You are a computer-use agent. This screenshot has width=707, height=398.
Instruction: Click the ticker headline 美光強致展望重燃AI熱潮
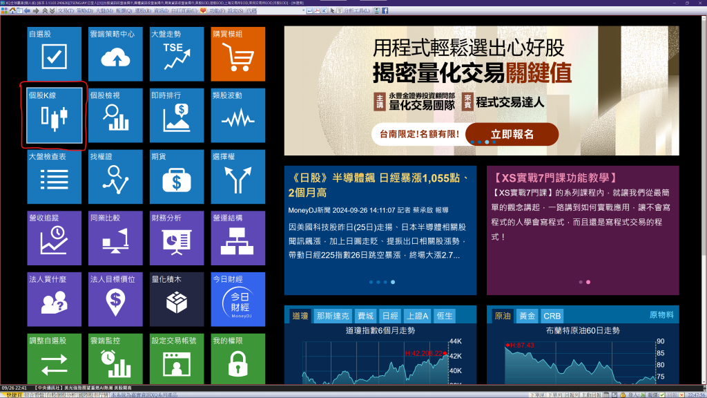88,388
